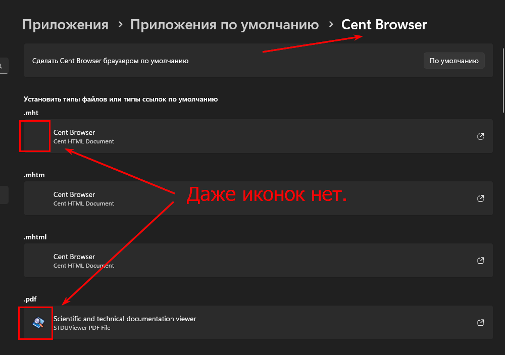
Task: Click the 'По умолчанию' button
Action: click(x=454, y=61)
